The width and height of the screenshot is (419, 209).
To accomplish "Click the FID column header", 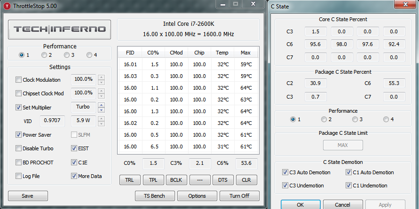I will (130, 53).
